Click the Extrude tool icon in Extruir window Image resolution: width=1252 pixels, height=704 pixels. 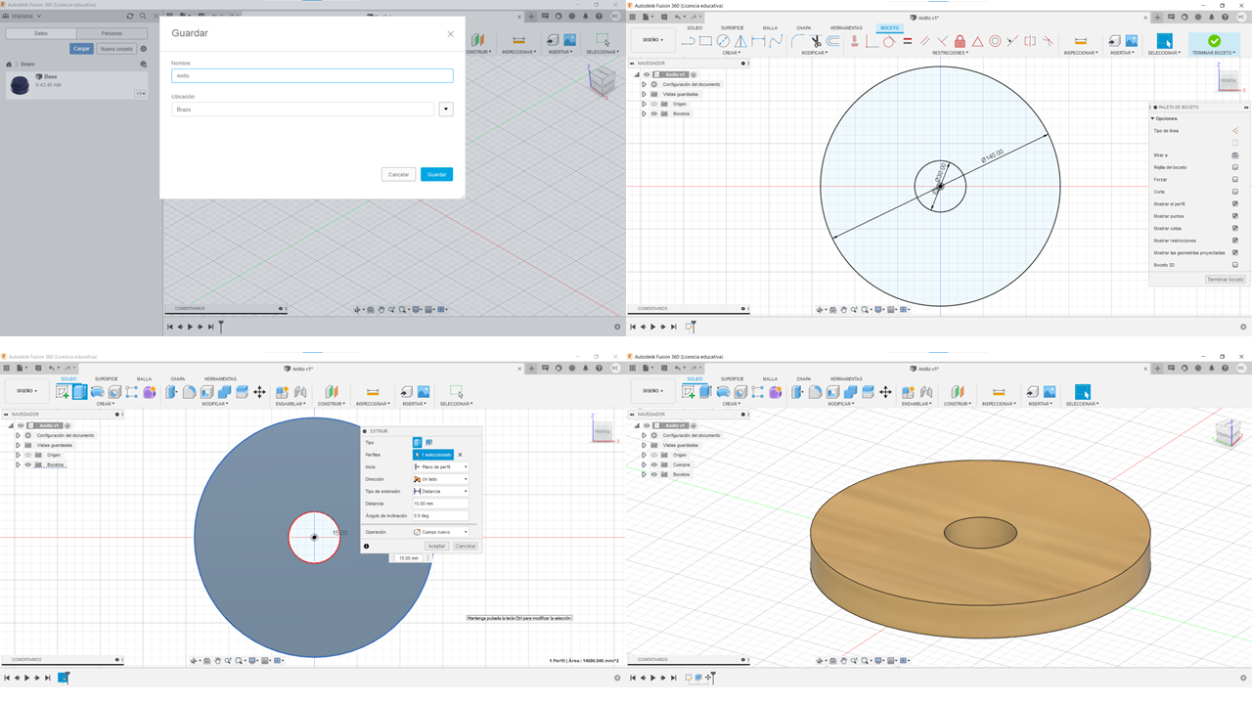click(x=80, y=392)
